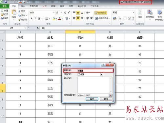Click the help ? button in dialog
This screenshot has width=164, height=123.
click(x=103, y=65)
